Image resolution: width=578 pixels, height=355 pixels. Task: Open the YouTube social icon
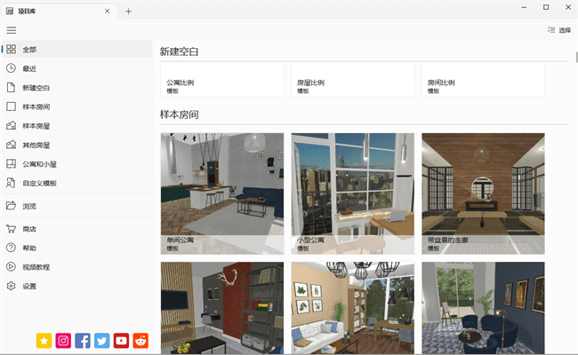121,341
